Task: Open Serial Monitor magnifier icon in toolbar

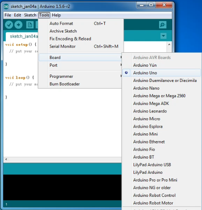Action: pos(163,25)
